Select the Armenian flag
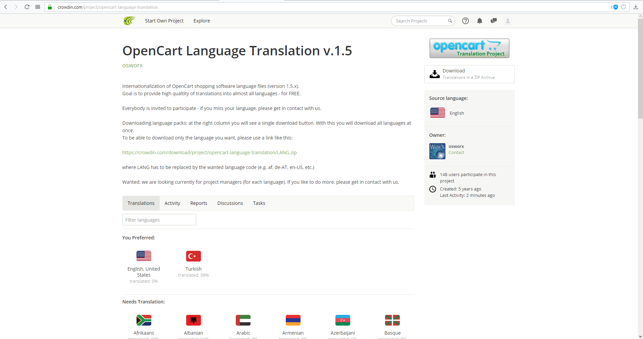 [x=293, y=320]
